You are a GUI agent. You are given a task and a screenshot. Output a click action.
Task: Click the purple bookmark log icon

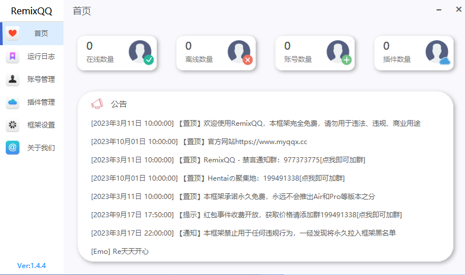tap(13, 56)
